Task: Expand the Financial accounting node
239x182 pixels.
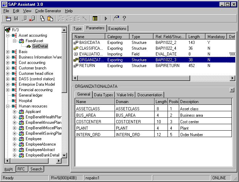Action: pos(8,90)
